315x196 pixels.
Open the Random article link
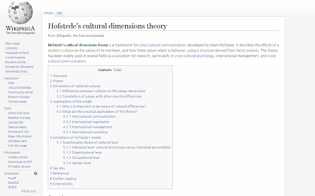15,61
